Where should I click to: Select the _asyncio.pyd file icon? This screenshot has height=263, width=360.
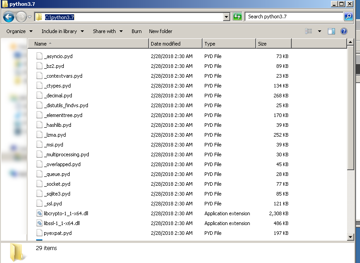point(40,56)
